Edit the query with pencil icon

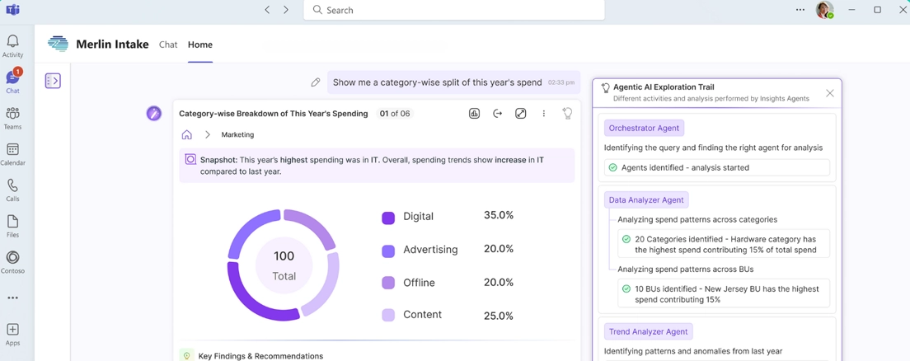click(x=315, y=82)
